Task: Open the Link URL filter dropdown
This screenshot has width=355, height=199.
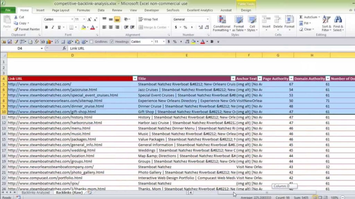Action: (x=135, y=78)
